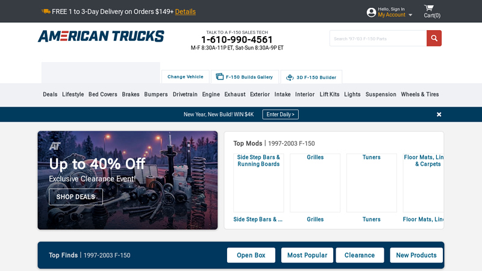The width and height of the screenshot is (482, 271).
Task: Open the Deals menu
Action: (50, 95)
